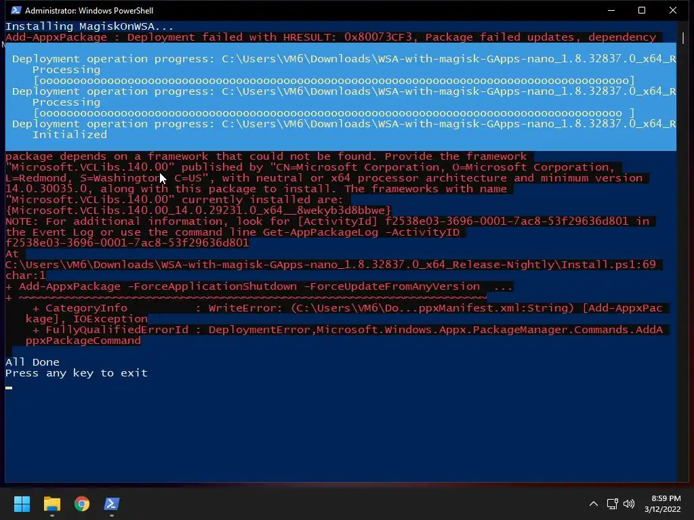Click the '+ CategoryInfo' error line

pyautogui.click(x=347, y=308)
